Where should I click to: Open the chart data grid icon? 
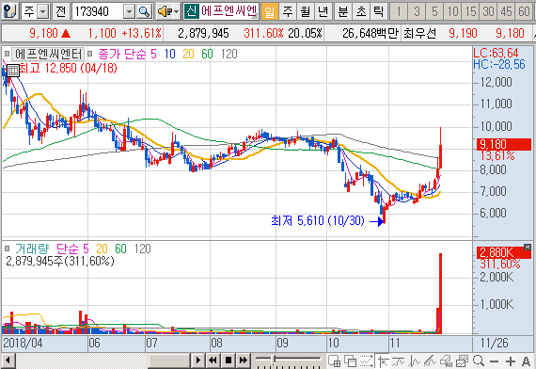click(13, 71)
